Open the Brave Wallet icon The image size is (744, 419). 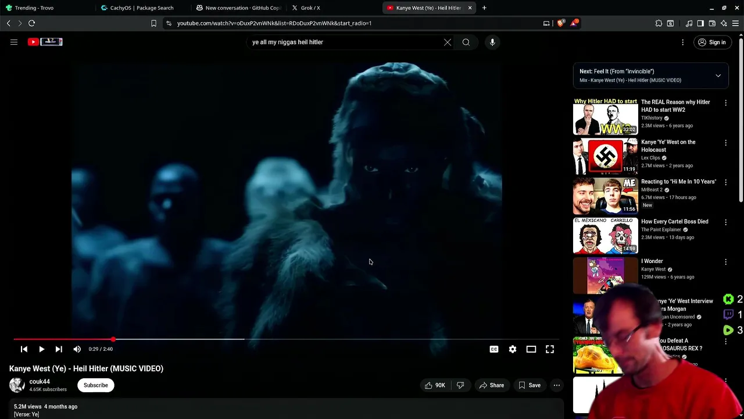712,23
